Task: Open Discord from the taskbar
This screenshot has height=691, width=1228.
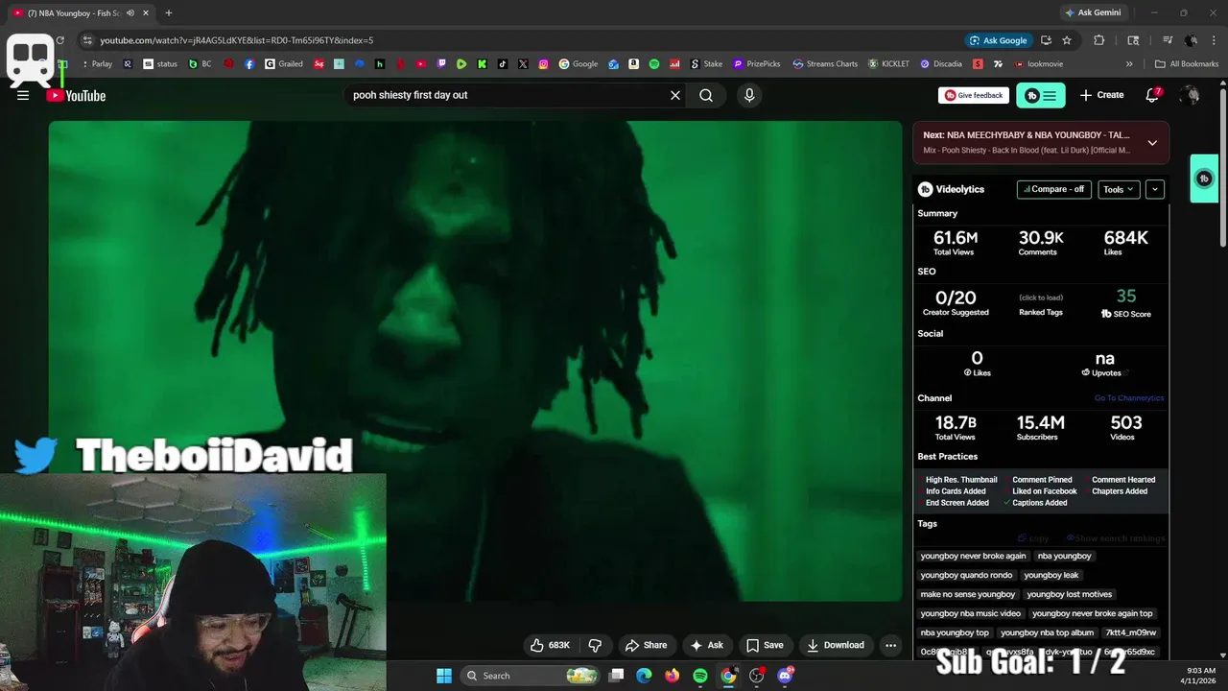Action: [785, 676]
